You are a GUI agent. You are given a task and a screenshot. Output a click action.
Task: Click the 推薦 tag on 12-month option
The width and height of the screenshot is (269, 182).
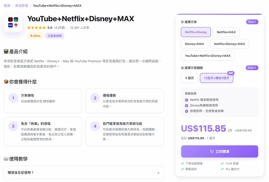231,73
